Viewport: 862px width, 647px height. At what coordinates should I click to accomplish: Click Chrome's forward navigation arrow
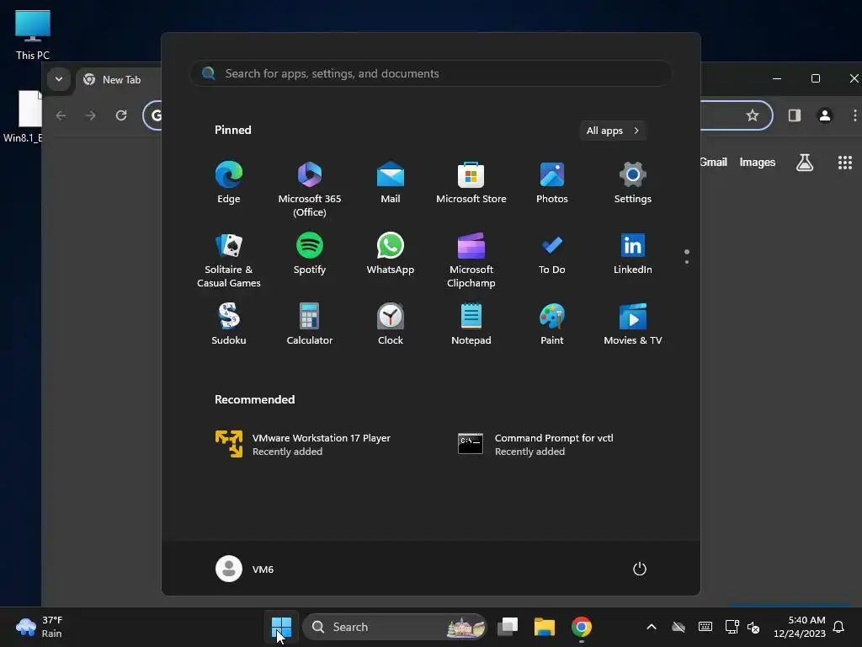(91, 115)
